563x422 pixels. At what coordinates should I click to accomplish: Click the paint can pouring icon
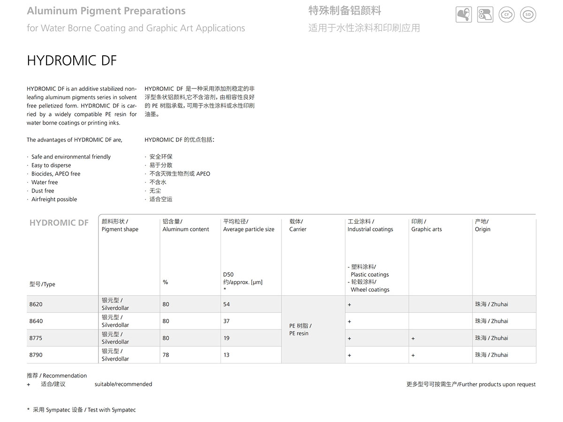click(464, 15)
